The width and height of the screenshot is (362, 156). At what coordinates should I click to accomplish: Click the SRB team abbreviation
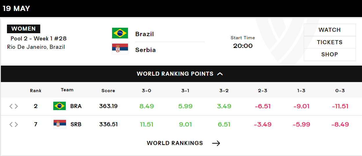click(76, 125)
